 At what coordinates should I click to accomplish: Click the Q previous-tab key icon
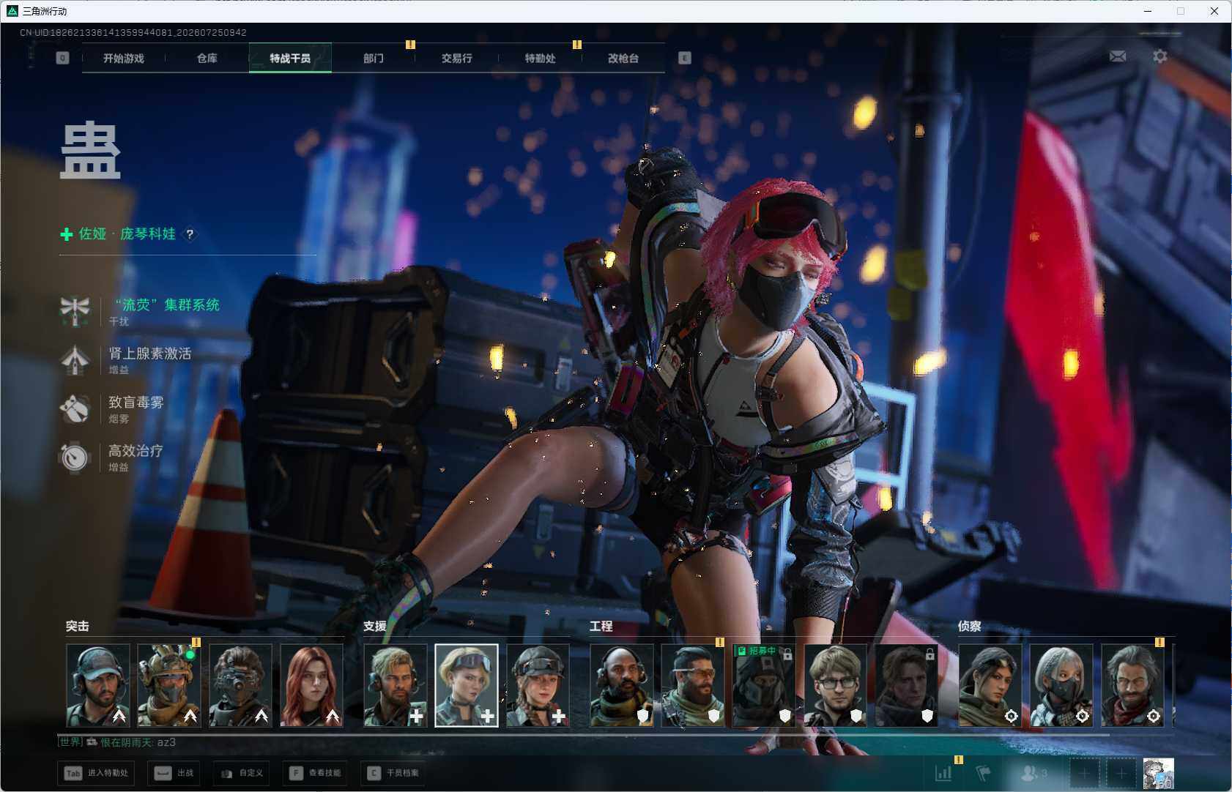(x=62, y=58)
